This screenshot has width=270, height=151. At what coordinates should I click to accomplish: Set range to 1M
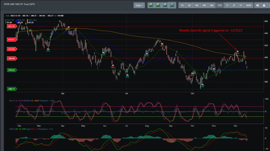196,5
